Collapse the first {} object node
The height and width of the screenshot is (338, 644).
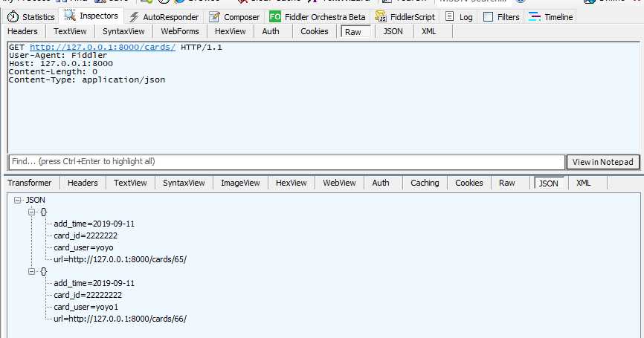[32, 212]
